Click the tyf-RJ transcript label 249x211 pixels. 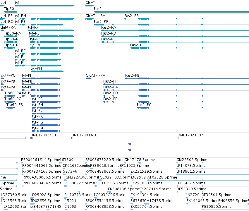[20, 63]
